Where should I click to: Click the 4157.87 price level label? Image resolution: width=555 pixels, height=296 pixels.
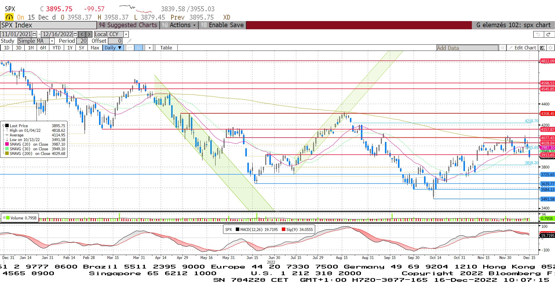tap(547, 129)
